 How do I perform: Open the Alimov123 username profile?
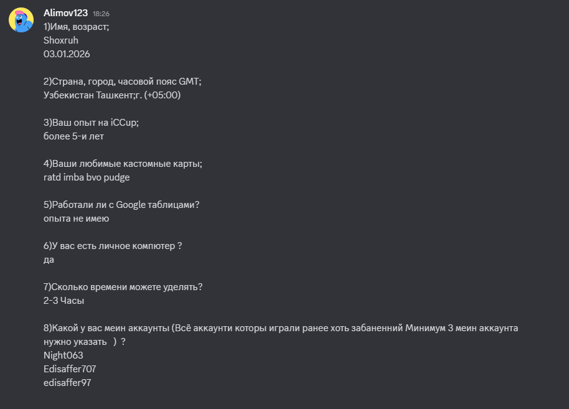point(65,12)
